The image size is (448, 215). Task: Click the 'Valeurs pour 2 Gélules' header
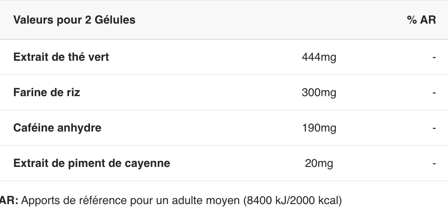point(74,20)
